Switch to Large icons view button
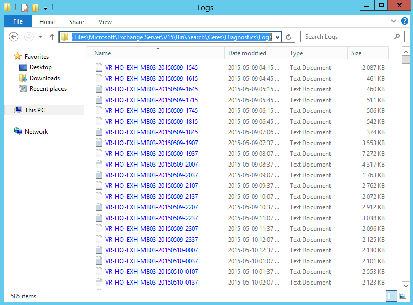This screenshot has width=413, height=305. (x=403, y=296)
